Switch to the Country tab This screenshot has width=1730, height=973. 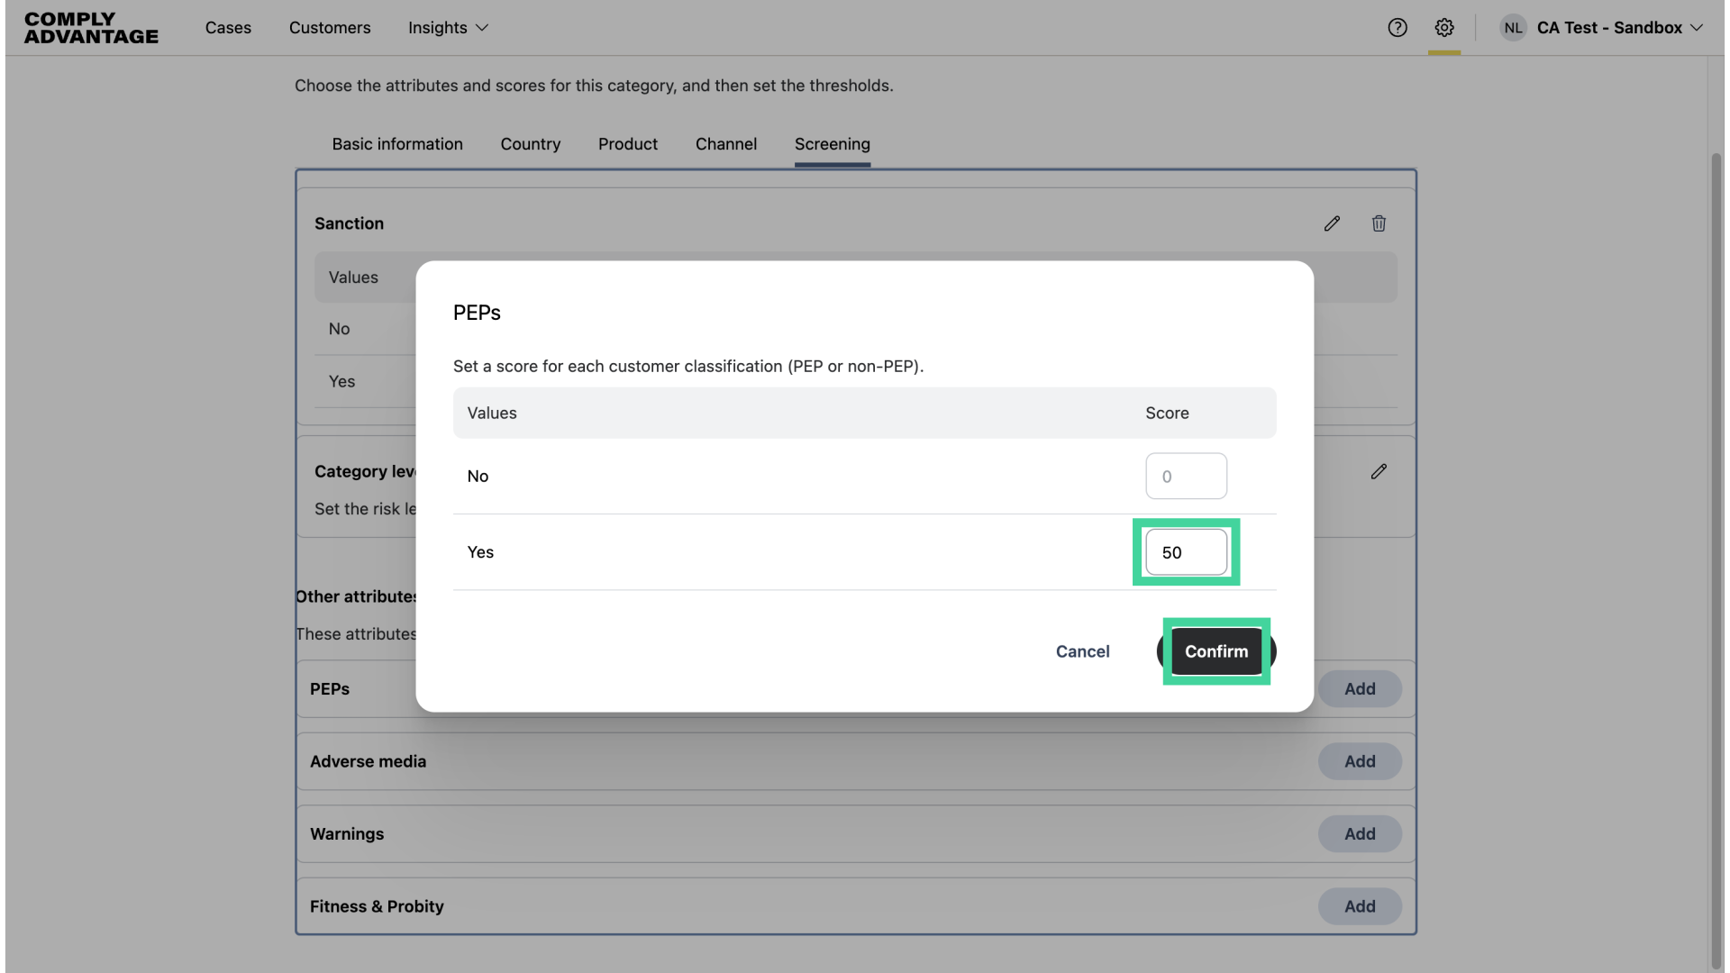(x=531, y=144)
